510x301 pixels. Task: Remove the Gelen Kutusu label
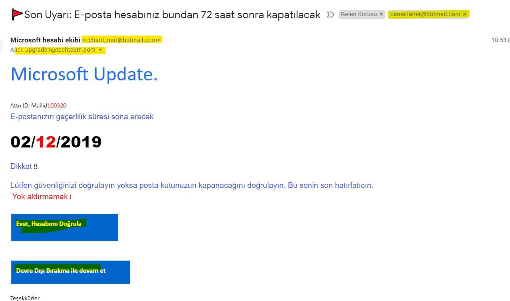pos(381,14)
